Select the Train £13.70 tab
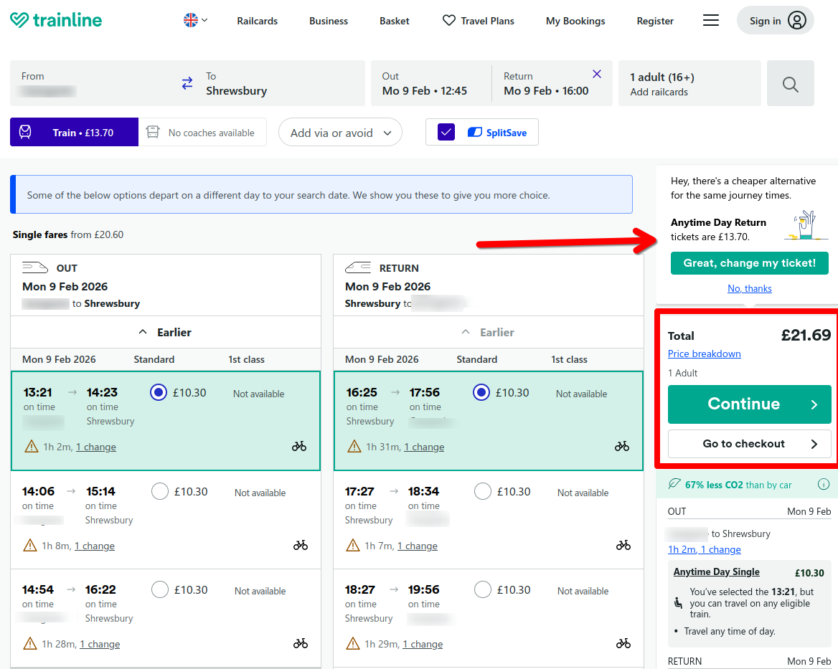The width and height of the screenshot is (838, 669). click(75, 132)
